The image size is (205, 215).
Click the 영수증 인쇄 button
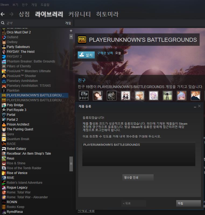click(138, 178)
